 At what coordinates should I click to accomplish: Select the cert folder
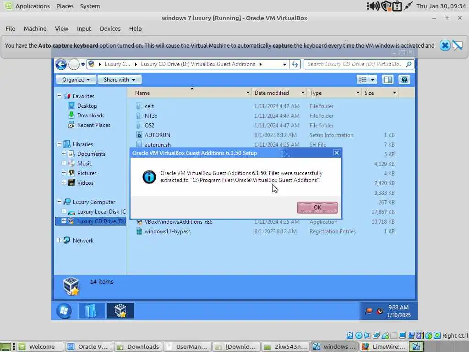click(x=149, y=106)
